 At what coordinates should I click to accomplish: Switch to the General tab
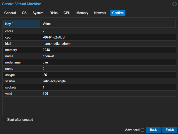click(10, 13)
